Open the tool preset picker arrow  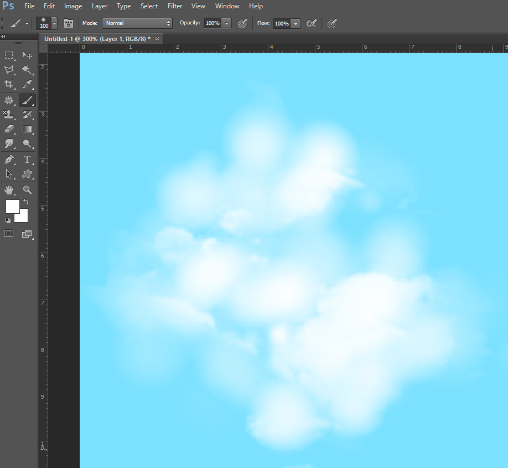[27, 23]
